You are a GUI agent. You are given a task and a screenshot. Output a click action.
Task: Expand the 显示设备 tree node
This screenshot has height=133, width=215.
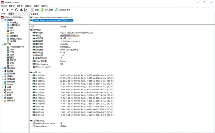(2, 74)
